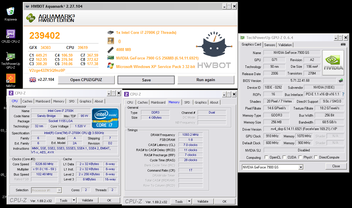Click the Run again button
Image resolution: width=352 pixels, height=208 pixels.
coord(206,80)
